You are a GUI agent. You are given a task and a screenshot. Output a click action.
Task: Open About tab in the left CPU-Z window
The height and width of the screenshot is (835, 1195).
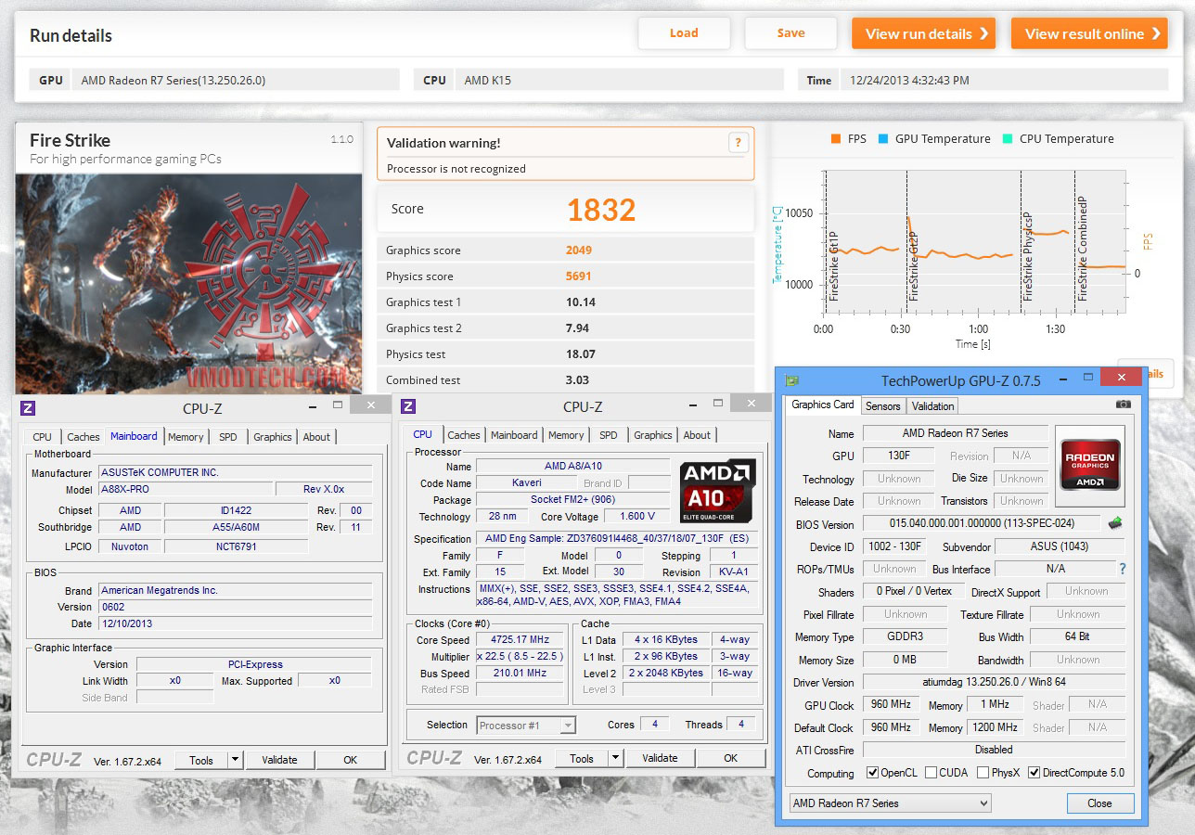316,437
